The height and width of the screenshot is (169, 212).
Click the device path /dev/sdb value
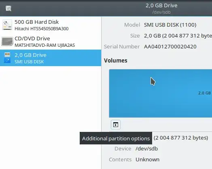[147, 149]
